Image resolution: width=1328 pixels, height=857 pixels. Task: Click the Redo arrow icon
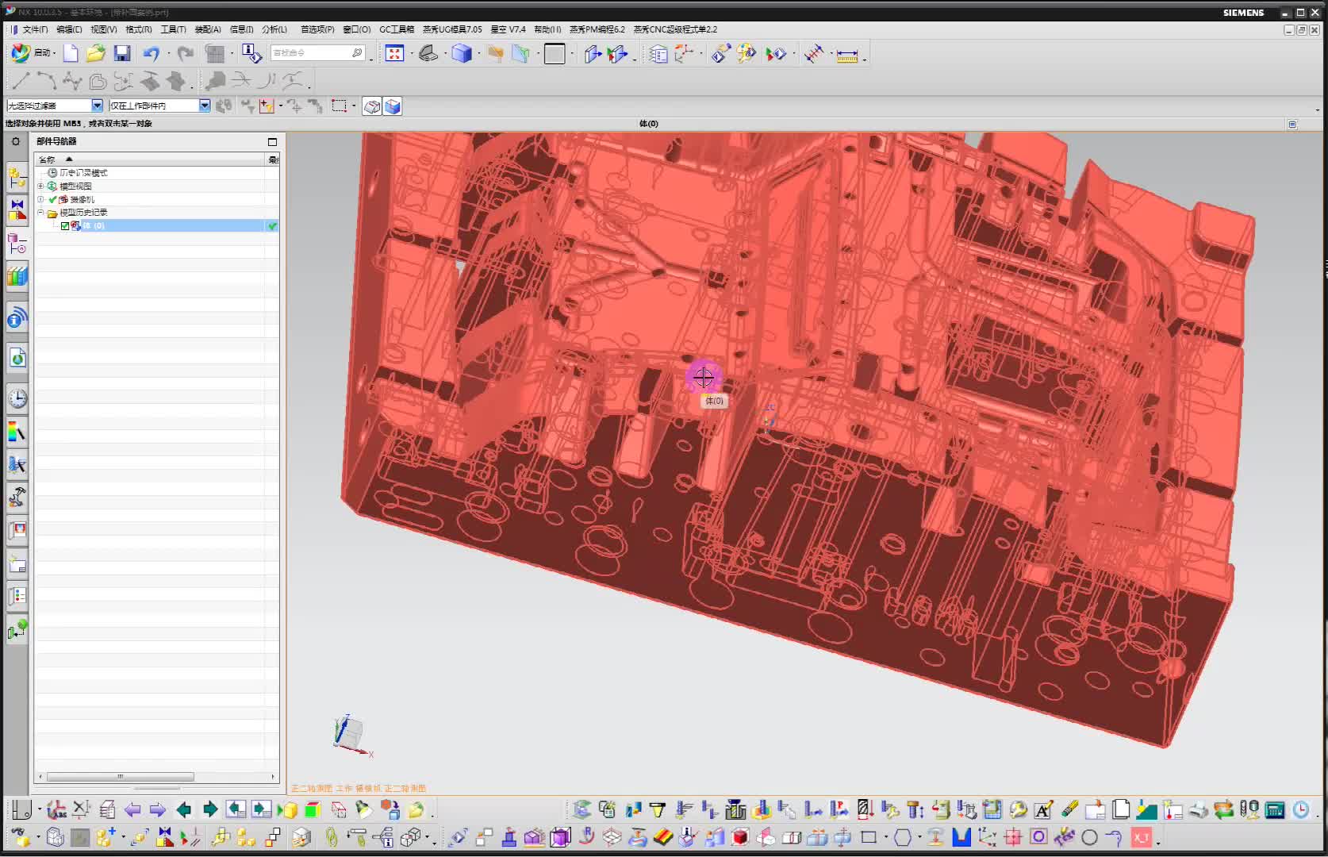186,53
